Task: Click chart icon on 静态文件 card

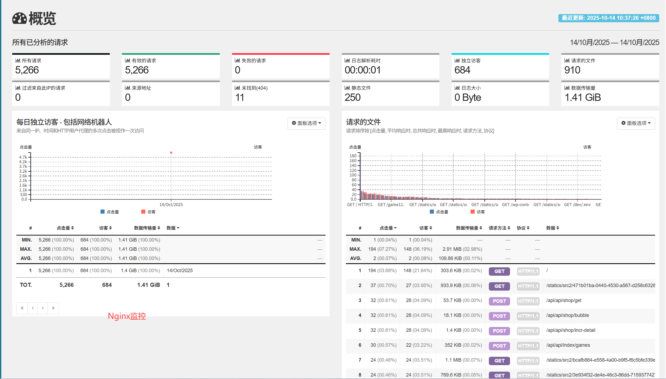Action: tap(347, 88)
